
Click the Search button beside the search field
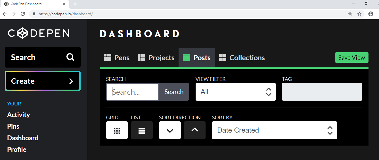pos(174,92)
